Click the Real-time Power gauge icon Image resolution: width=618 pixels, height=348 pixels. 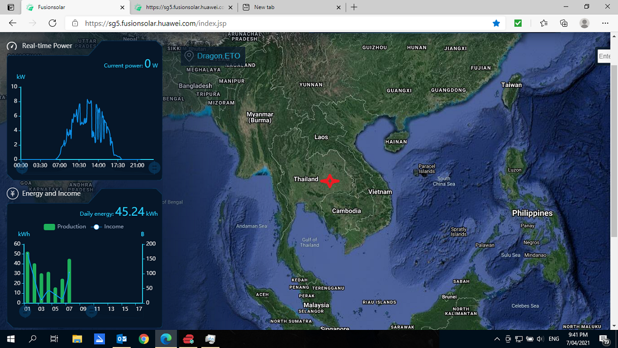pos(12,46)
